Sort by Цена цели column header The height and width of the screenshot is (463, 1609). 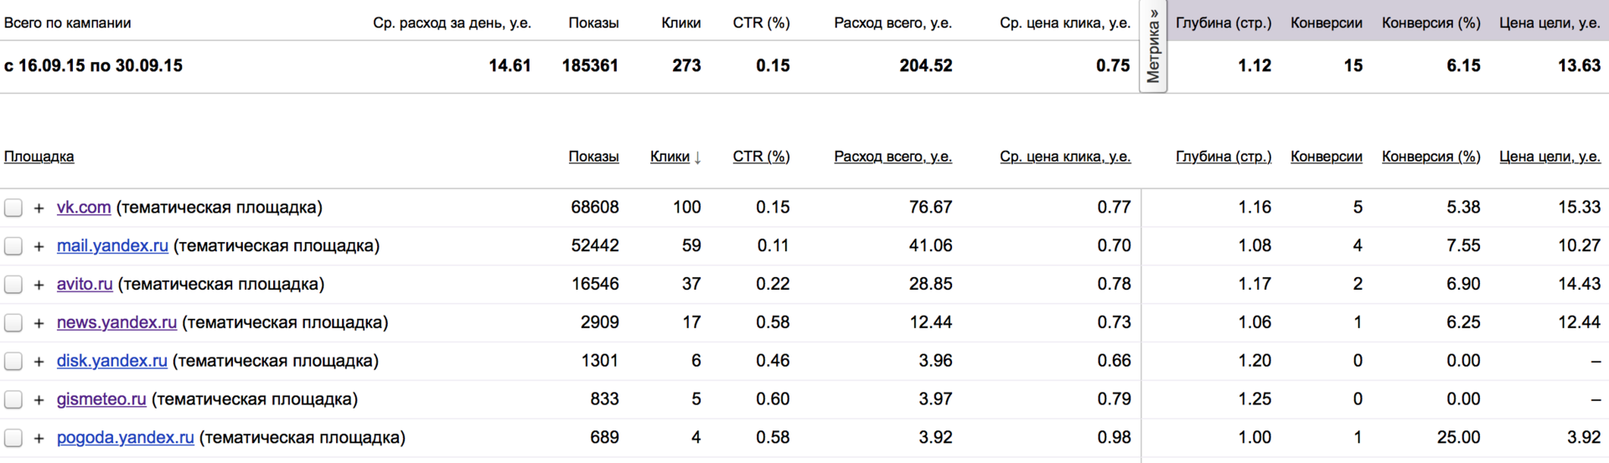tap(1550, 157)
